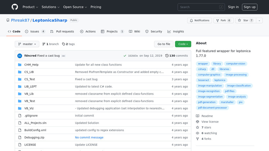This screenshot has height=151, width=269.
Task: Open the Actions tab
Action: coord(88,32)
